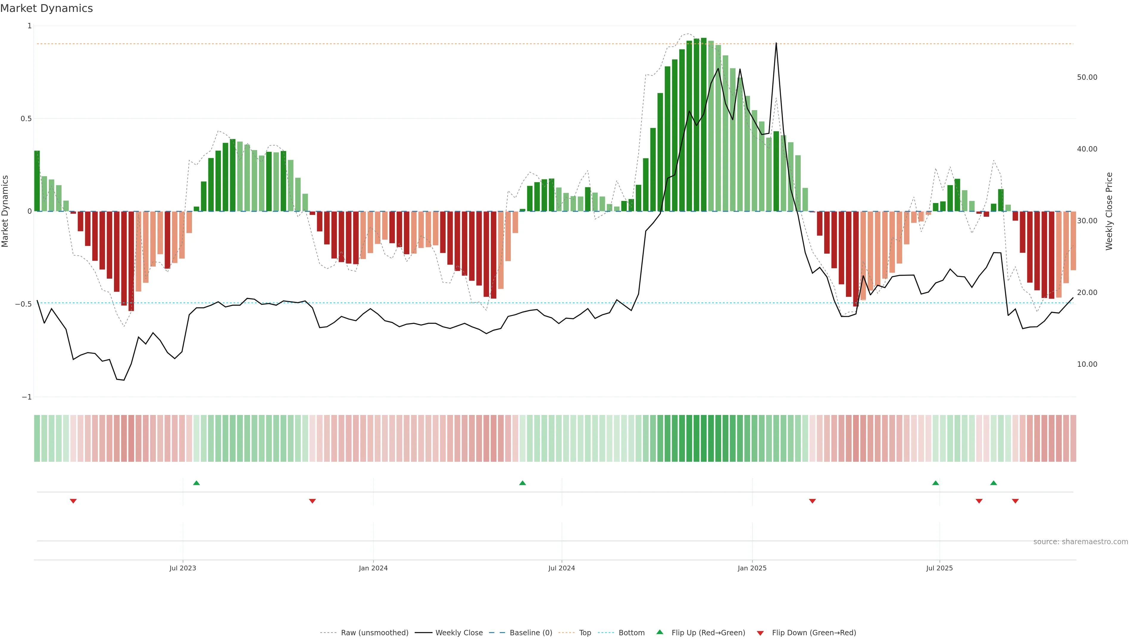The height and width of the screenshot is (643, 1143).
Task: Click the Flip Up triangle before Jul 2024
Action: click(x=522, y=483)
